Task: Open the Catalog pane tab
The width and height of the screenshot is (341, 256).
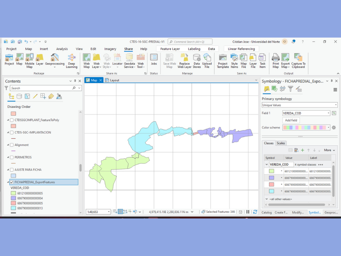Action: tap(266, 212)
